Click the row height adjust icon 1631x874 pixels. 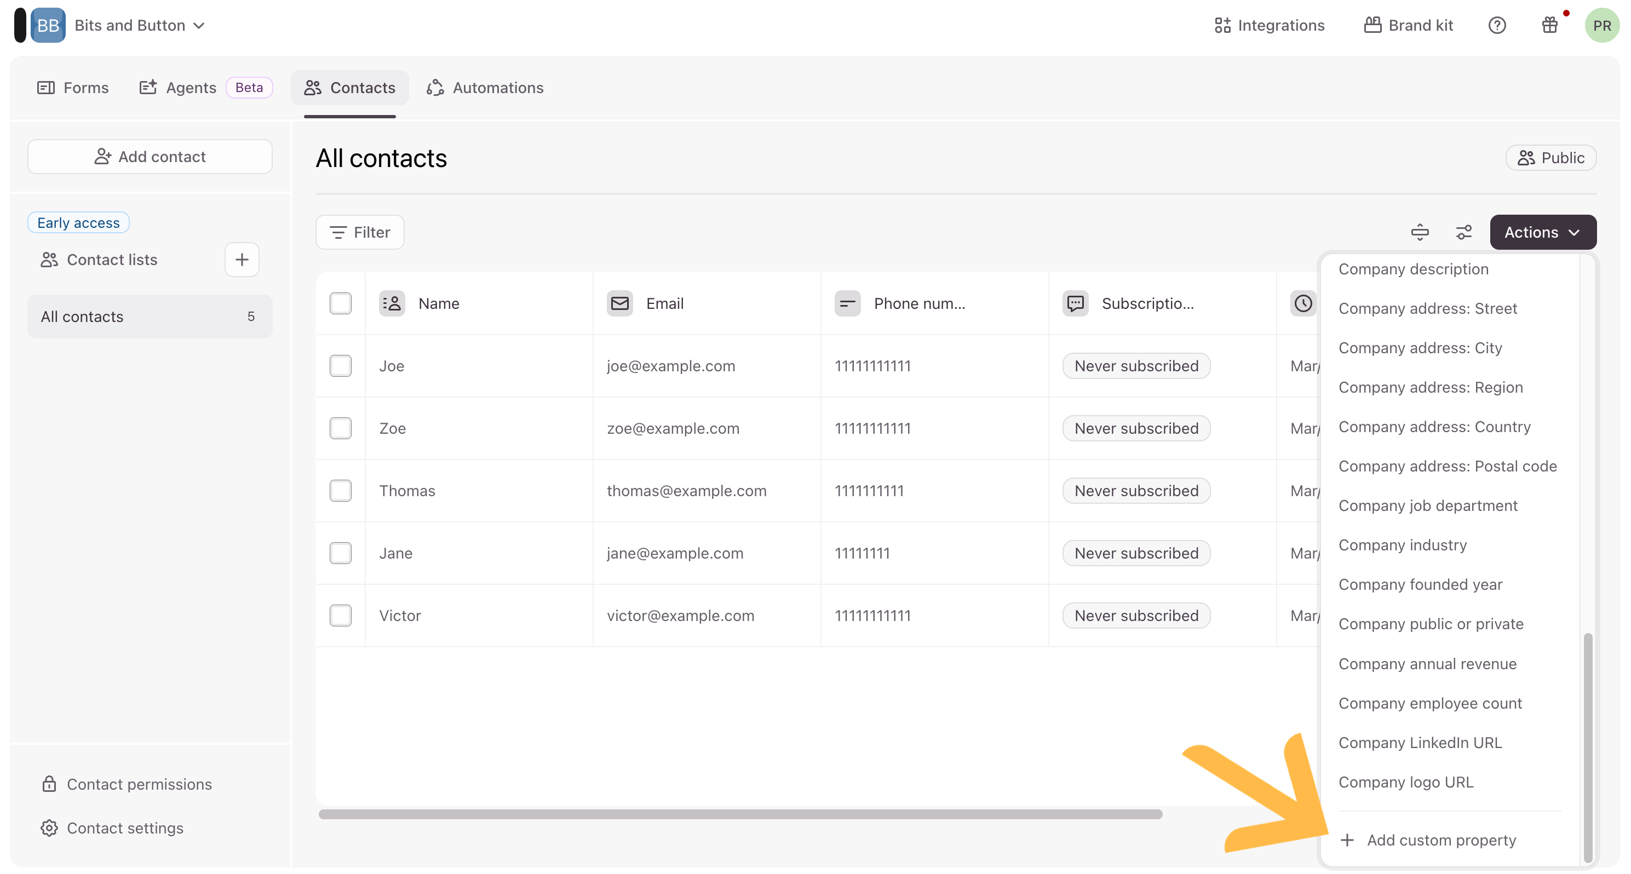click(1420, 232)
